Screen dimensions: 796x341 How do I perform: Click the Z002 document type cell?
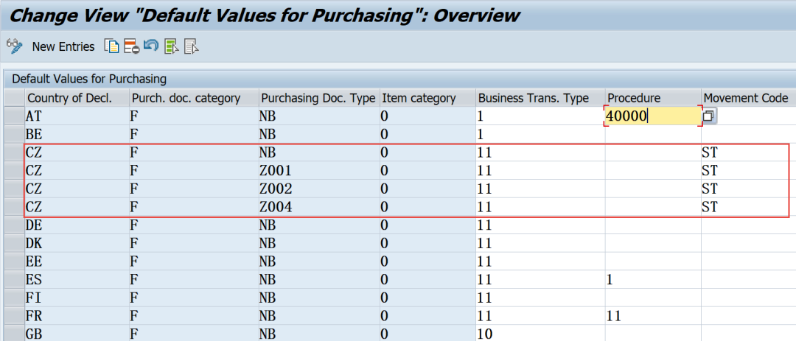(x=319, y=189)
